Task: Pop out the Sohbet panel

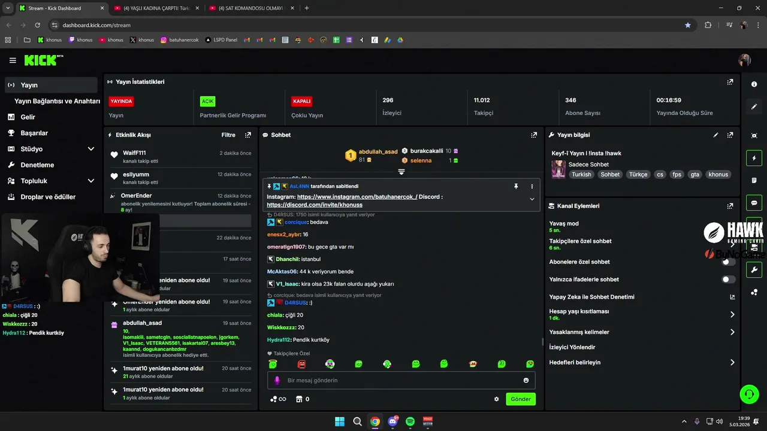Action: point(534,135)
